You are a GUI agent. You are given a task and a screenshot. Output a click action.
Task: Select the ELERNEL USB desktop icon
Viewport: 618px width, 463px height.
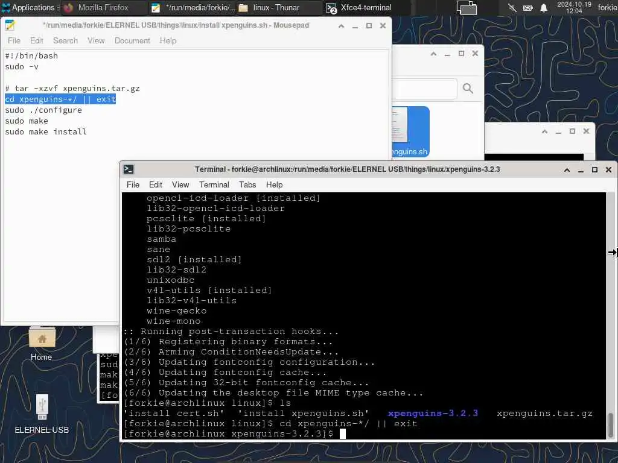[x=42, y=414]
